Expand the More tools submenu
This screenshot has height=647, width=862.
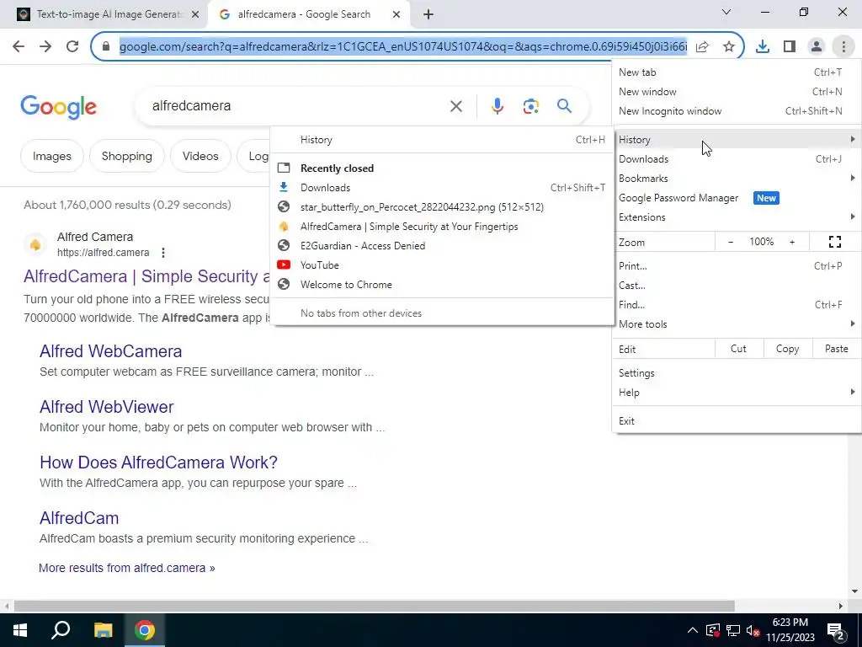coord(737,324)
